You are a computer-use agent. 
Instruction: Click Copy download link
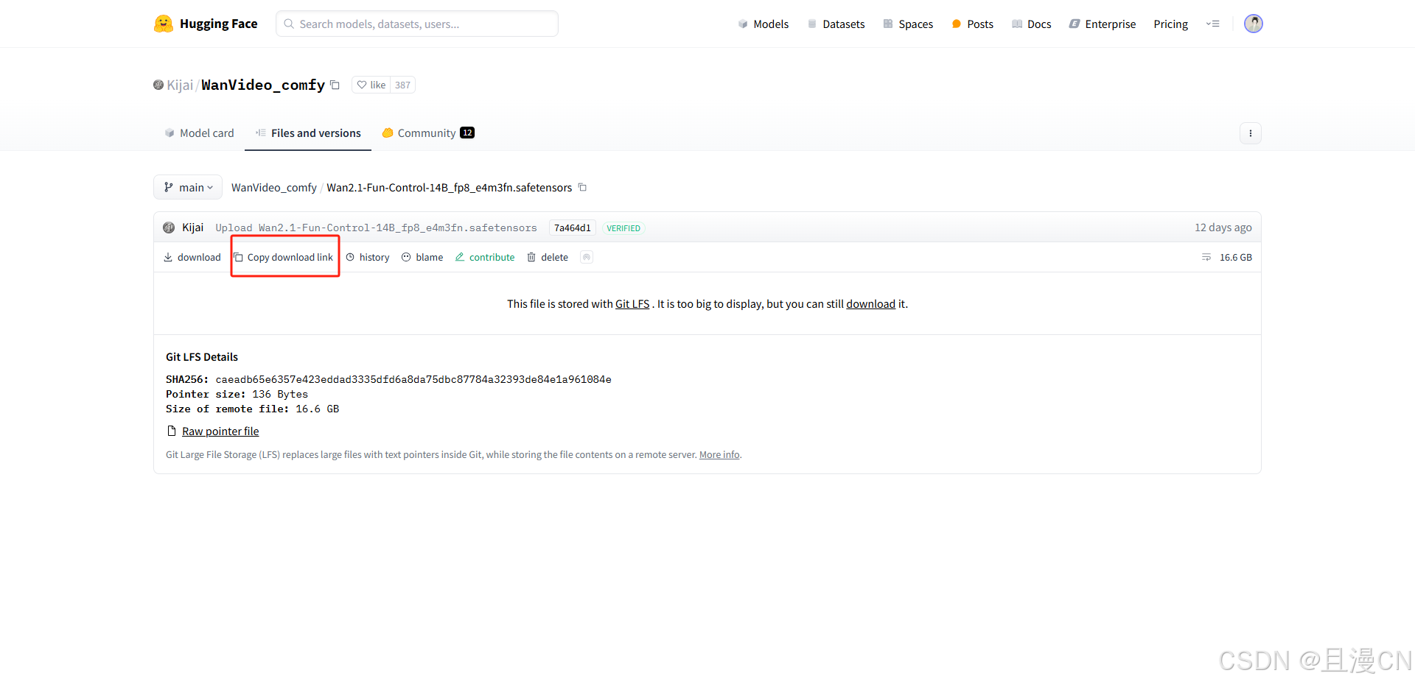[x=284, y=257]
